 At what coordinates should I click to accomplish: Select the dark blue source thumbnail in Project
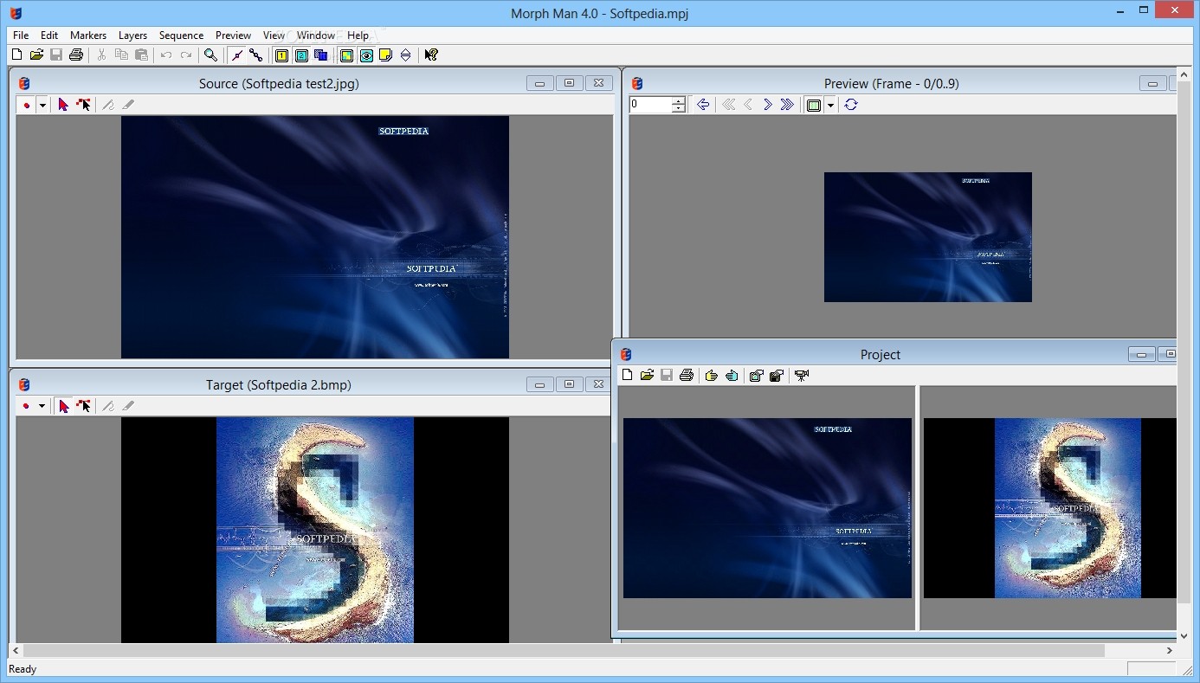tap(767, 508)
